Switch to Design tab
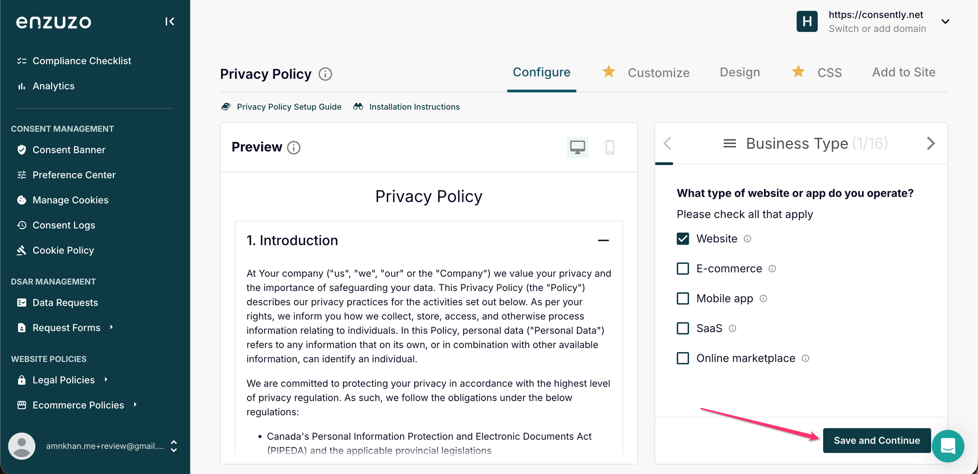This screenshot has height=474, width=978. 740,72
